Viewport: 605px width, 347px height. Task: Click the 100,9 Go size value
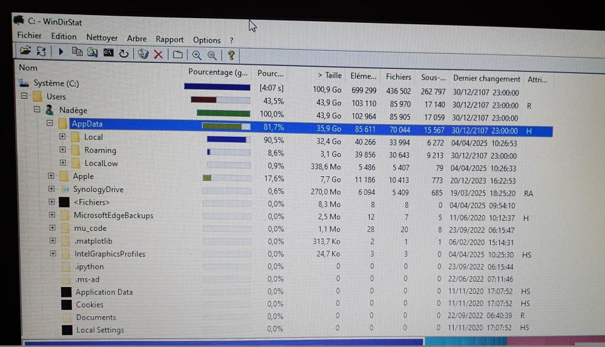(327, 90)
